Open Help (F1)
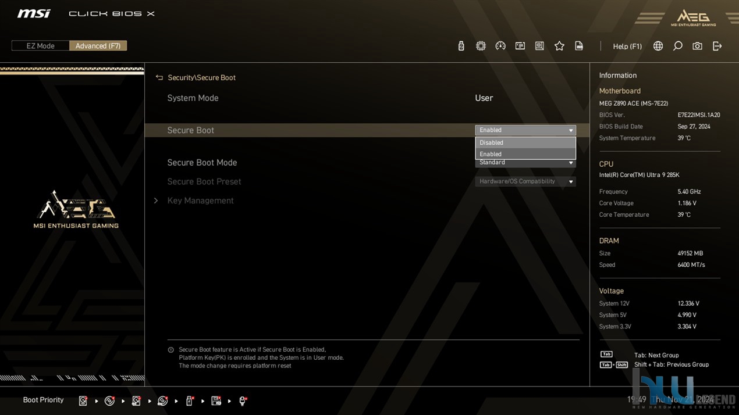 (x=627, y=46)
